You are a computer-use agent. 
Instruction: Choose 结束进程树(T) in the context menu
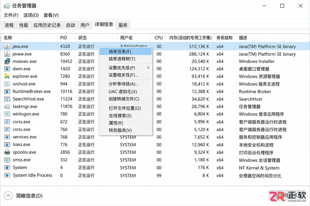(125, 59)
